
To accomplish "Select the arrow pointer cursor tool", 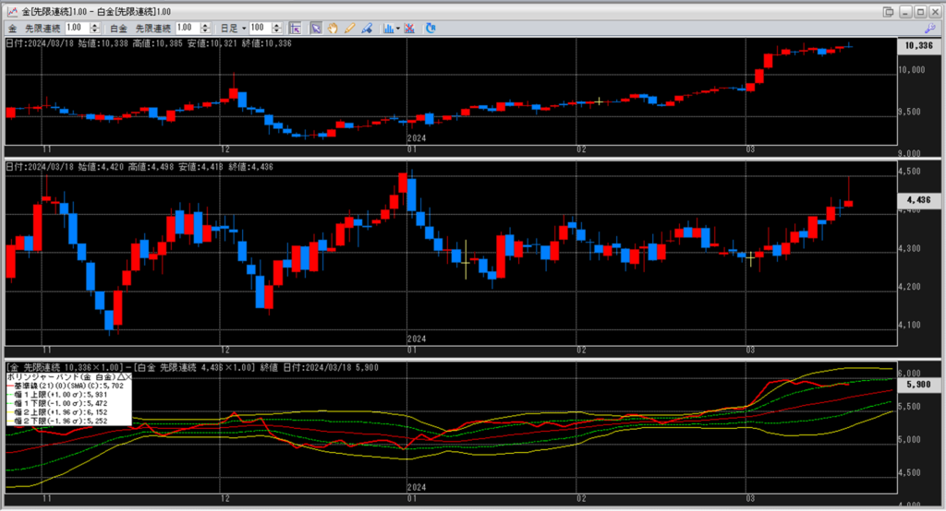I will click(315, 29).
